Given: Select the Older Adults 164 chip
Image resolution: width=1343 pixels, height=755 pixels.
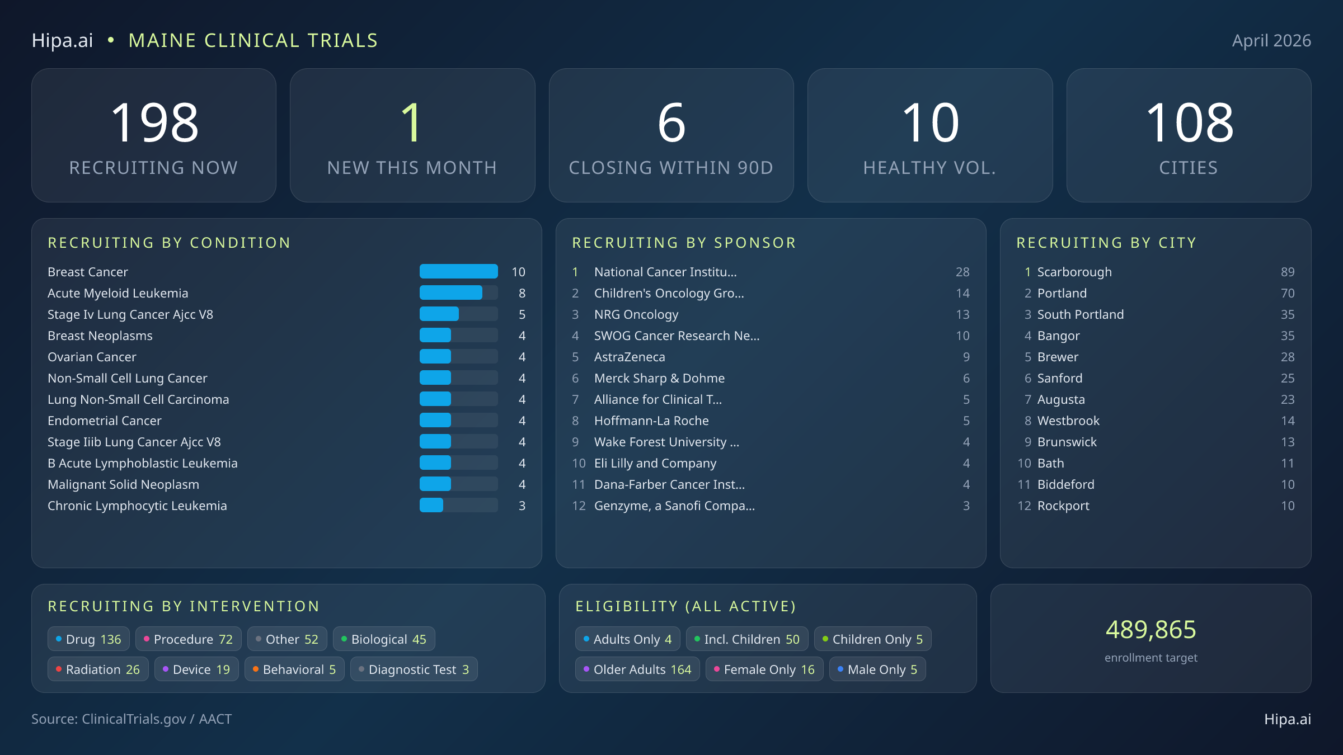Looking at the screenshot, I should point(637,669).
